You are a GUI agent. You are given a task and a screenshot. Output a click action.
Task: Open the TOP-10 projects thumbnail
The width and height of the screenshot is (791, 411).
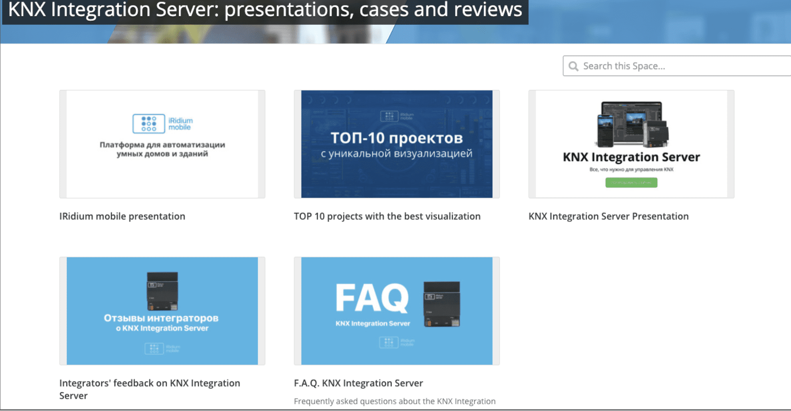click(x=397, y=144)
